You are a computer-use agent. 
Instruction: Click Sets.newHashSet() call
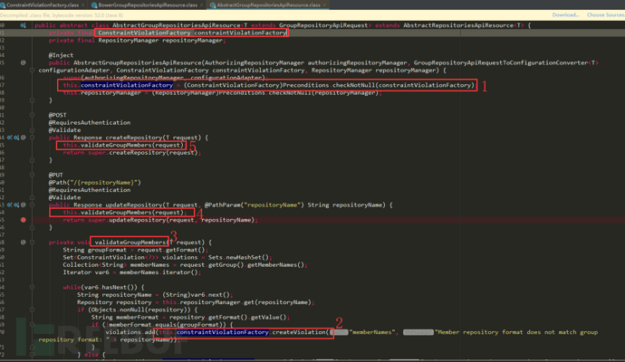pyautogui.click(x=239, y=257)
